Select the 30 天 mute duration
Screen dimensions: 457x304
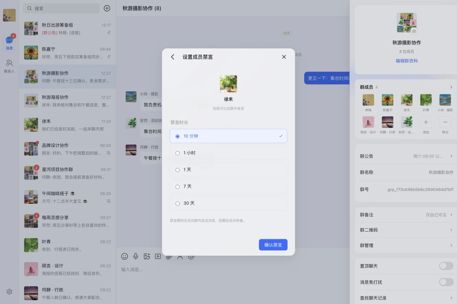(228, 203)
